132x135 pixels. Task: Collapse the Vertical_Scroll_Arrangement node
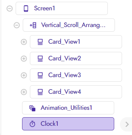click(17, 25)
